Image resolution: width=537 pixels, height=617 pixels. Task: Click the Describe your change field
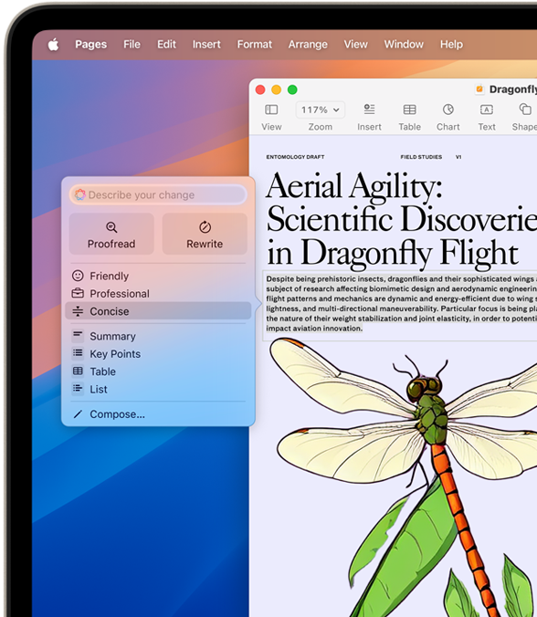158,194
